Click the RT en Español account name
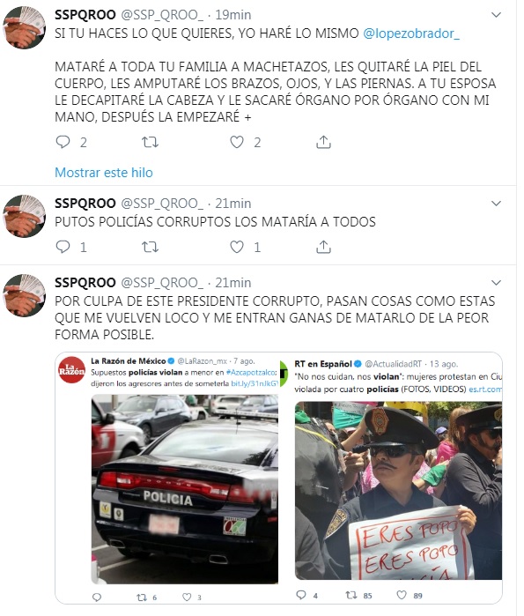The width and height of the screenshot is (524, 616). pyautogui.click(x=323, y=364)
